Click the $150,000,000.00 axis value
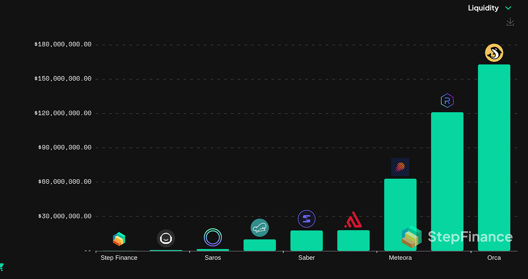 click(63, 79)
